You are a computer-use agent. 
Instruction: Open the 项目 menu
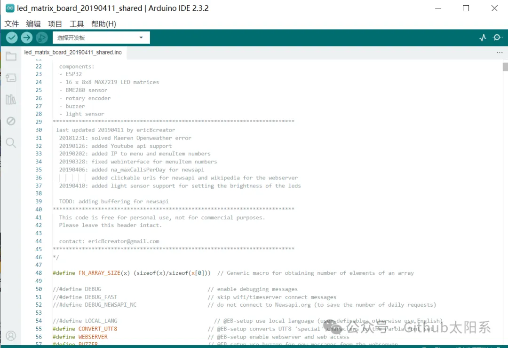pos(55,24)
